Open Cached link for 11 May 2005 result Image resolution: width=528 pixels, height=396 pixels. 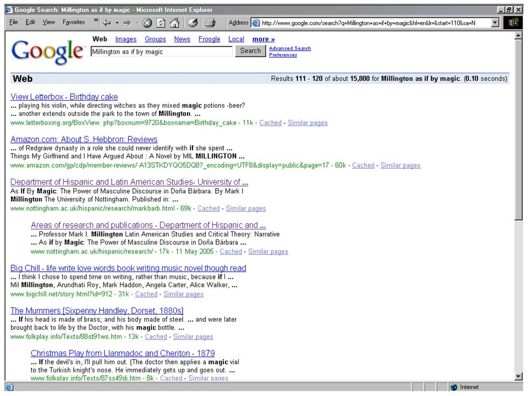231,251
